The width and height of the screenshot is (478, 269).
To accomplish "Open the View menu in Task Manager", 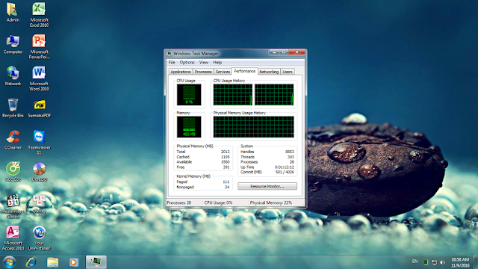I will click(204, 62).
